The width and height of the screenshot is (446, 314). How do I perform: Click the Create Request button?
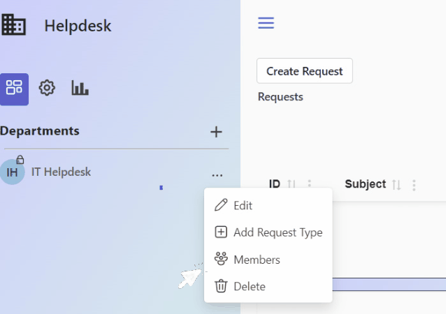point(305,71)
